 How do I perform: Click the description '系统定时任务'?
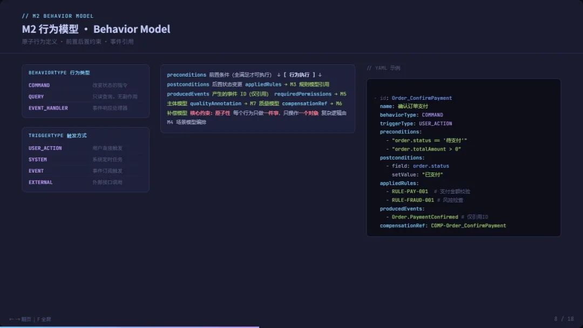tap(107, 159)
